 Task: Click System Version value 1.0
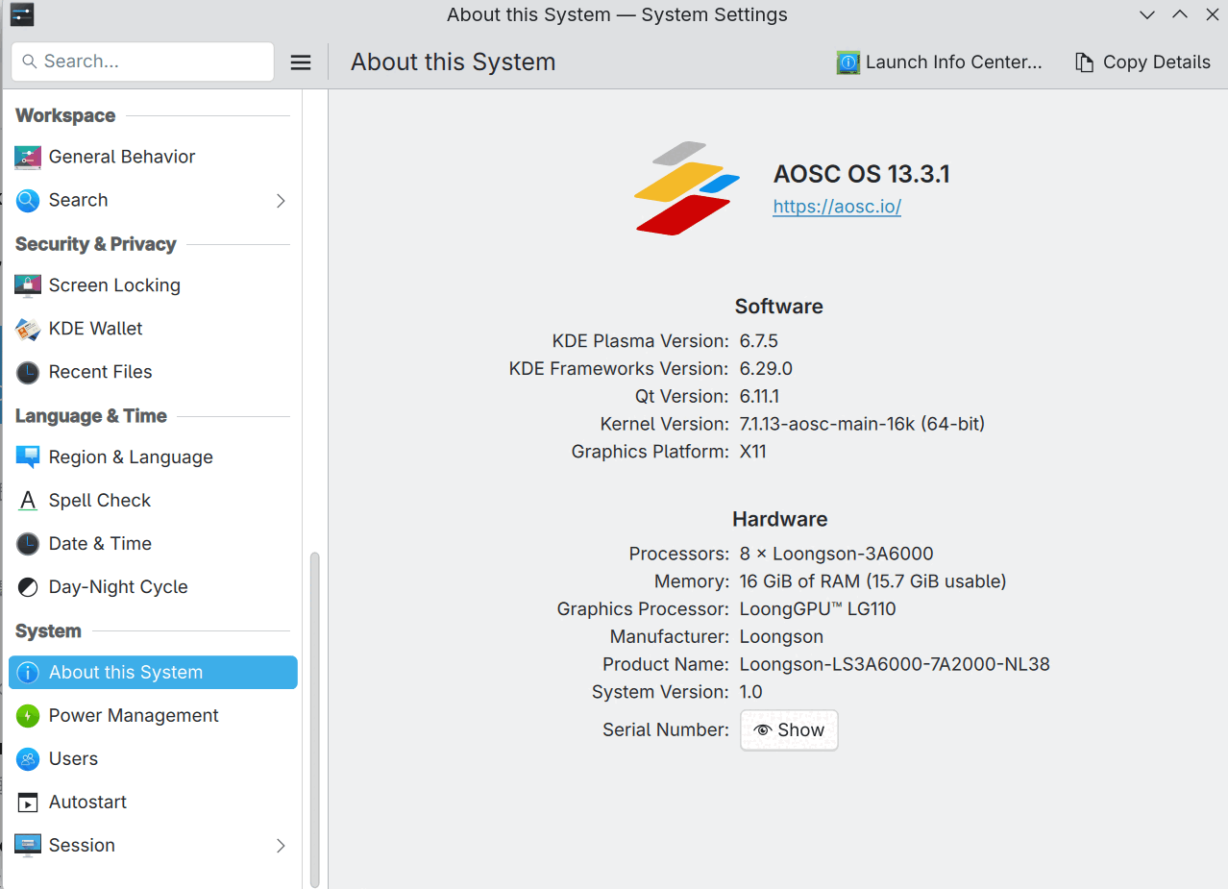pos(750,692)
